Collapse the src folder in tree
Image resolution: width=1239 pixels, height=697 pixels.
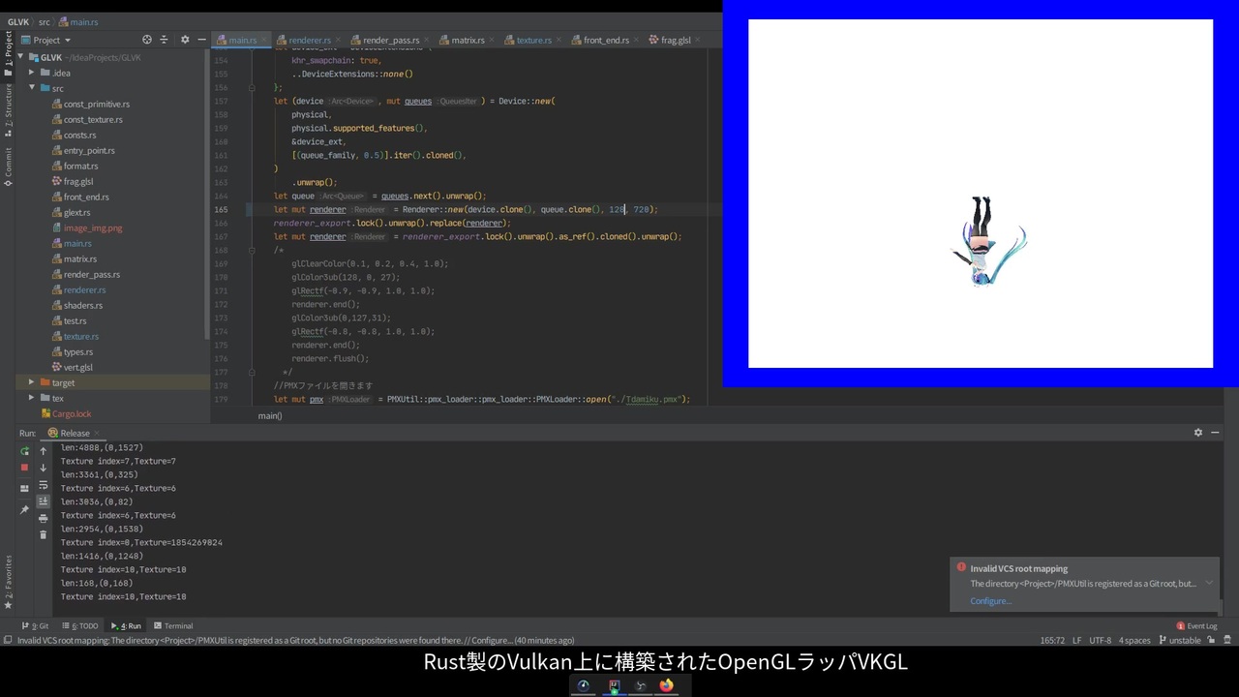coord(31,88)
